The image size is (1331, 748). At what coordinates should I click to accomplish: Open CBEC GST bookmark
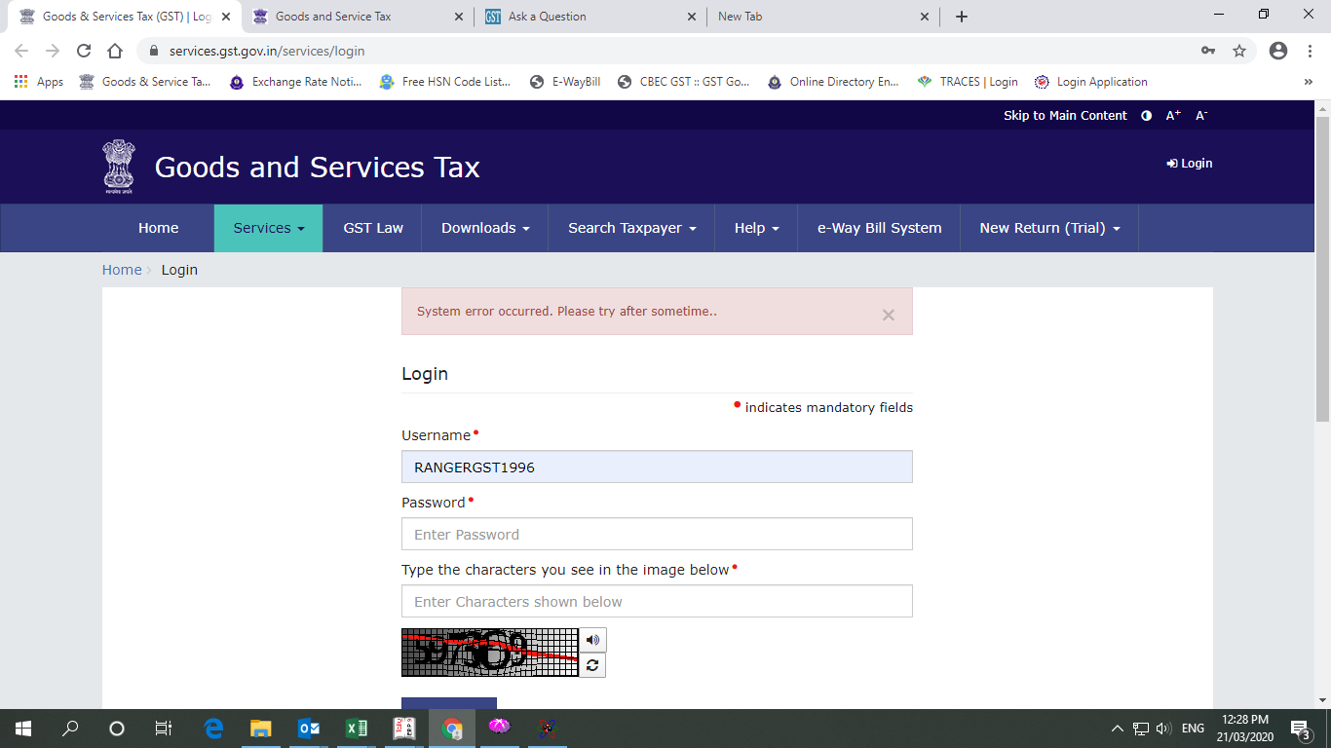tap(684, 82)
